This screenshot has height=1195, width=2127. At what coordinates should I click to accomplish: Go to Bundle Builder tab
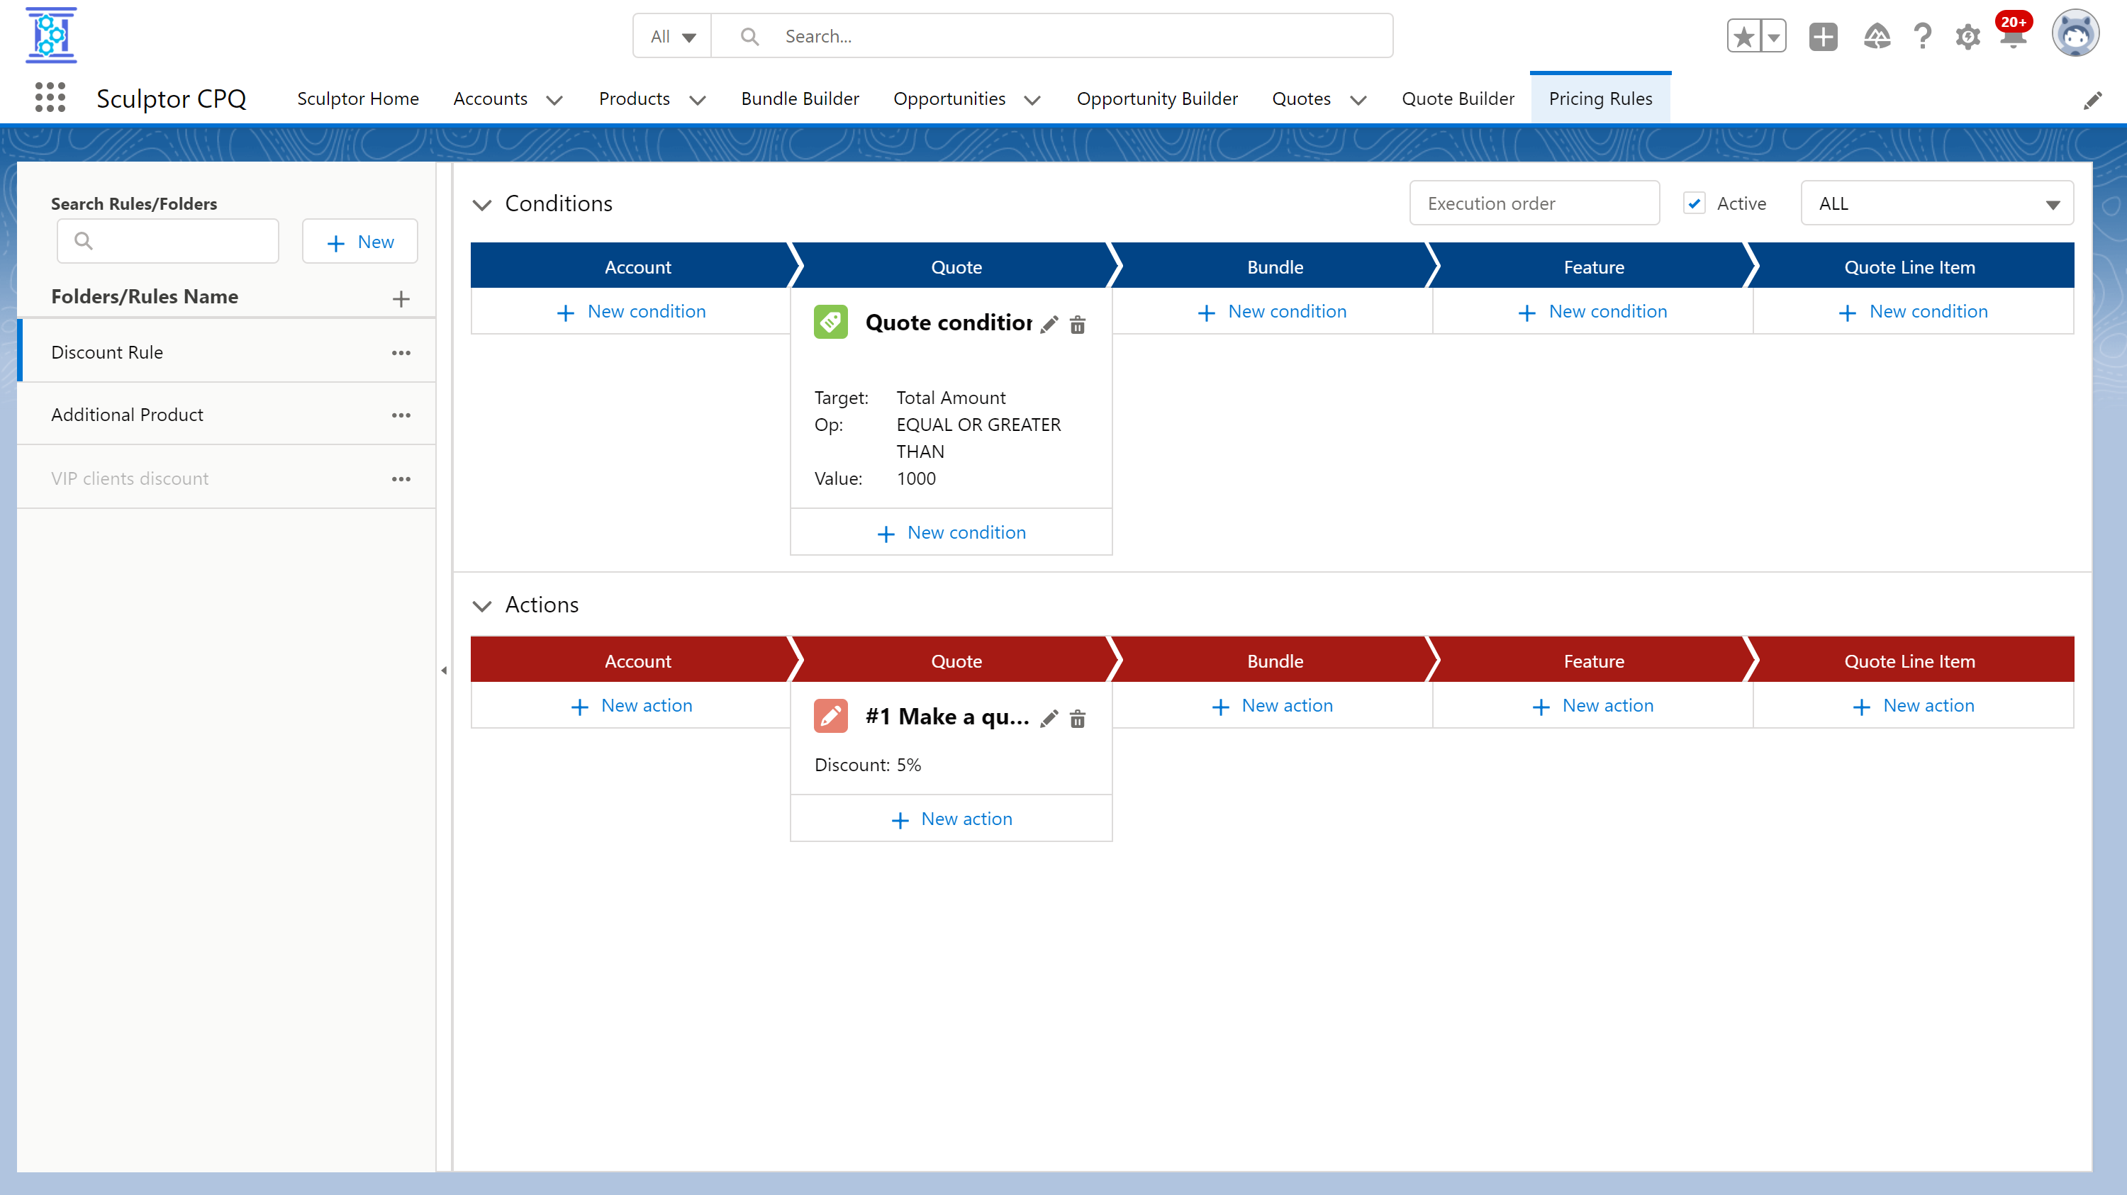[x=799, y=99]
